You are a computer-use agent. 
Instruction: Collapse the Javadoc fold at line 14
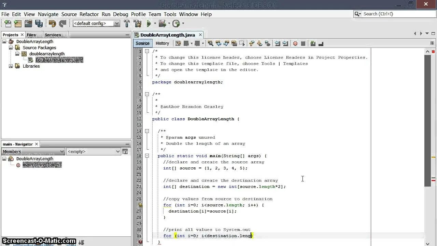(x=147, y=131)
